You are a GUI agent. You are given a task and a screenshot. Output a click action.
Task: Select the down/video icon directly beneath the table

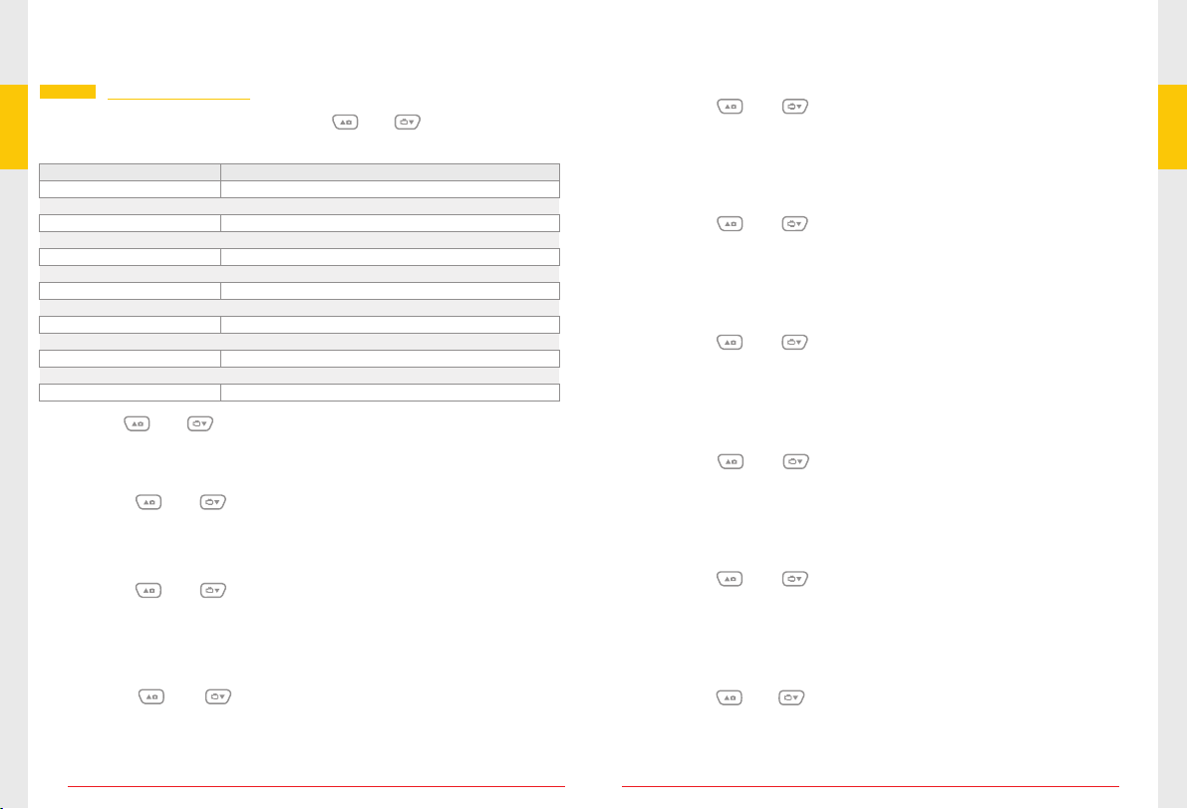click(x=200, y=423)
